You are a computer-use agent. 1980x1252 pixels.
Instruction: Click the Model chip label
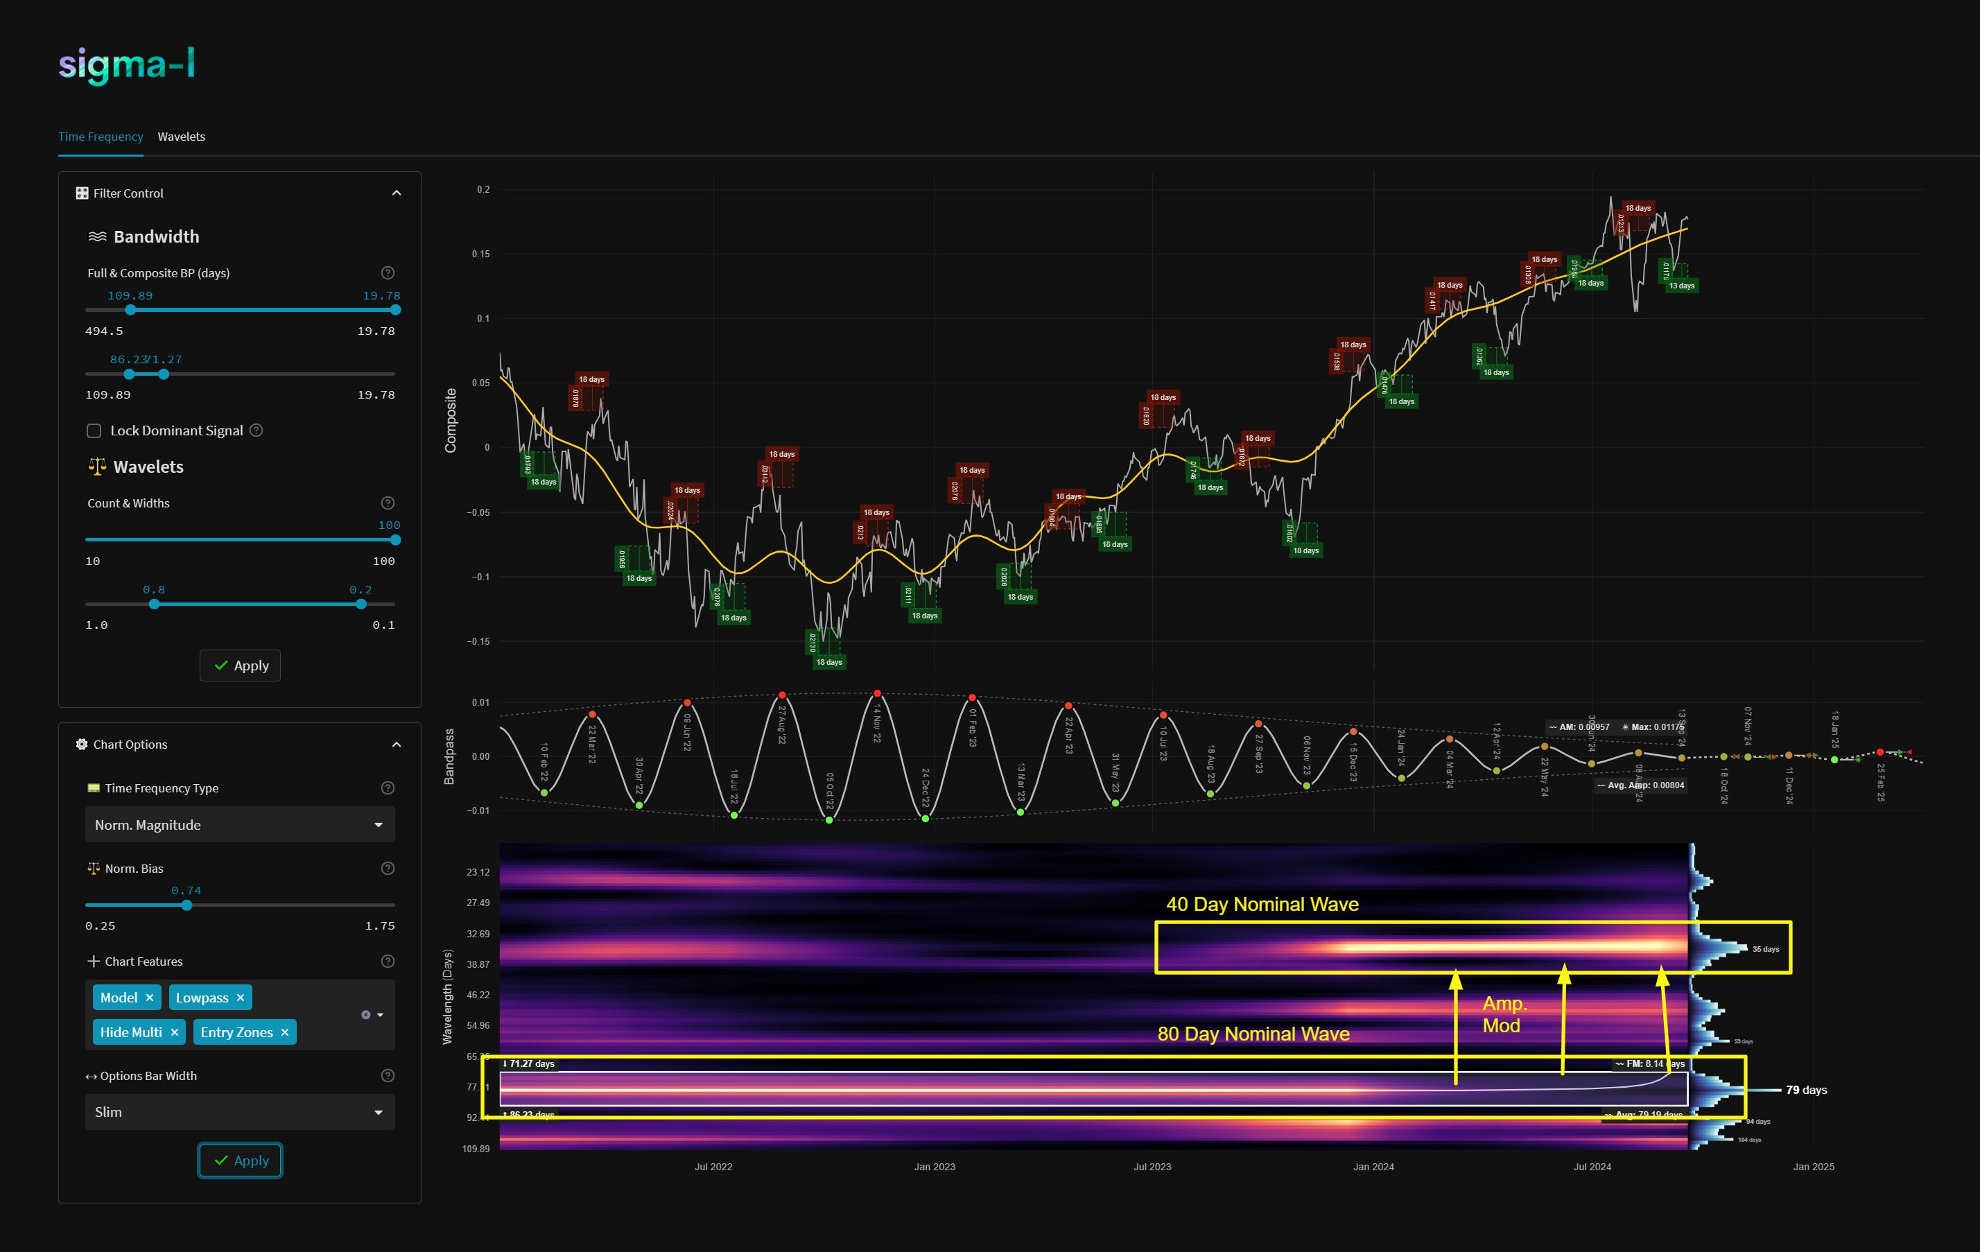pos(119,998)
